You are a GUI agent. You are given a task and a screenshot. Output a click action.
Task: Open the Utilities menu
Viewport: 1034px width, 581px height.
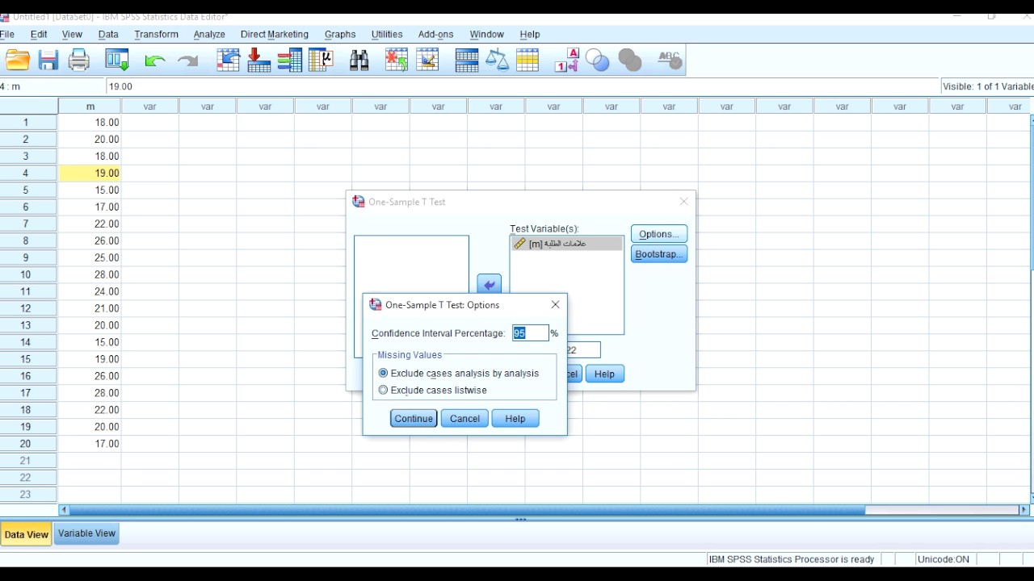tap(387, 35)
